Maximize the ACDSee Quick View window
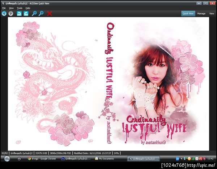Viewport: 217px width, 169px height. click(x=206, y=3)
